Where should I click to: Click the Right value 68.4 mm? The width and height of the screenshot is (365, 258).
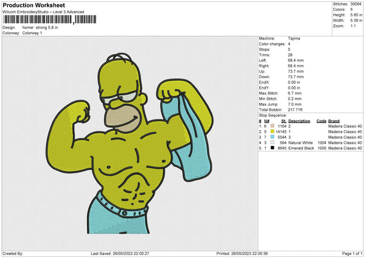pos(296,66)
